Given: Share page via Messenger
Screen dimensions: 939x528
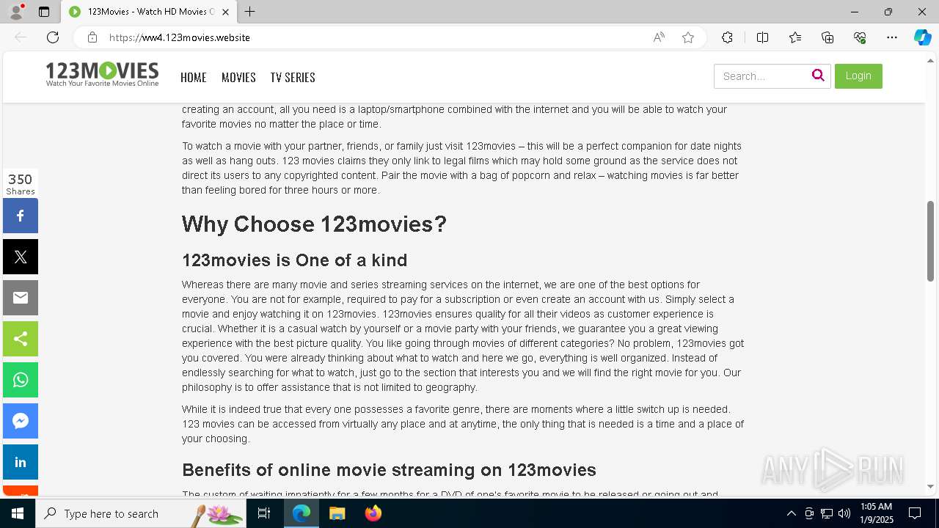Looking at the screenshot, I should click(21, 421).
